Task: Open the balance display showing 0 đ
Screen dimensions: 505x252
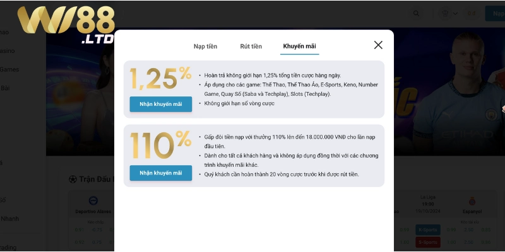Action: pos(471,13)
